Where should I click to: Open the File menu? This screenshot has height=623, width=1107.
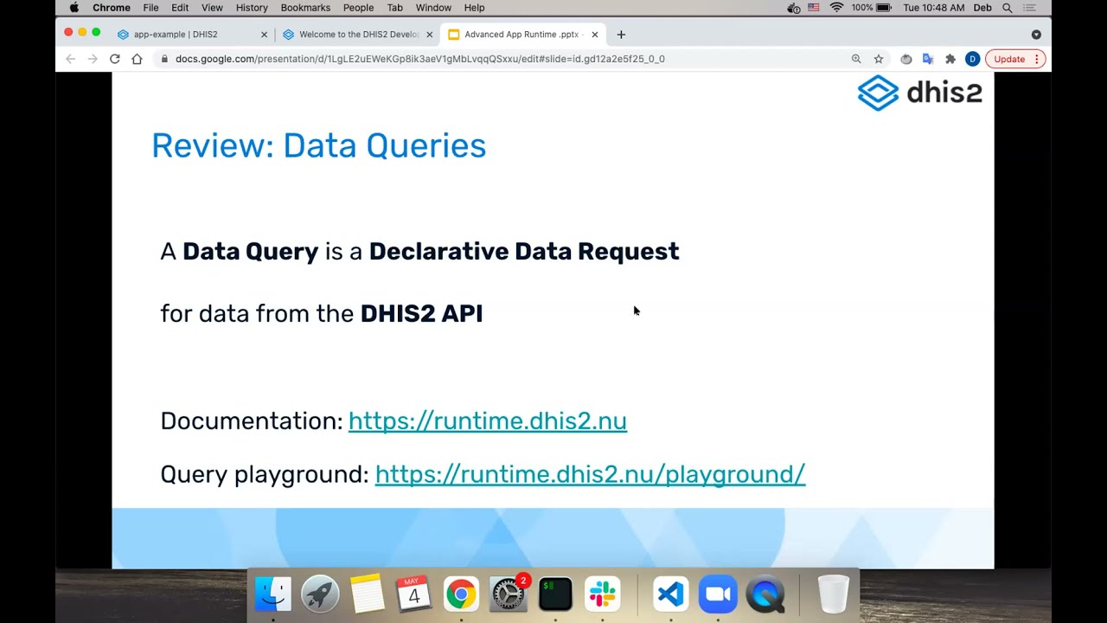coord(150,8)
